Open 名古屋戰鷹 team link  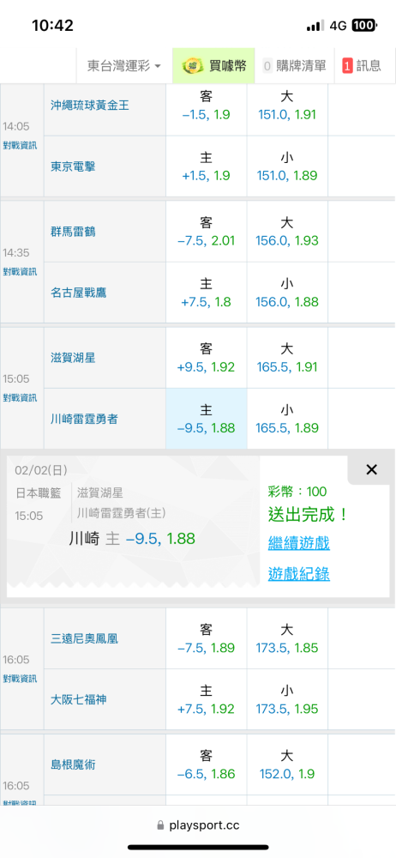78,293
